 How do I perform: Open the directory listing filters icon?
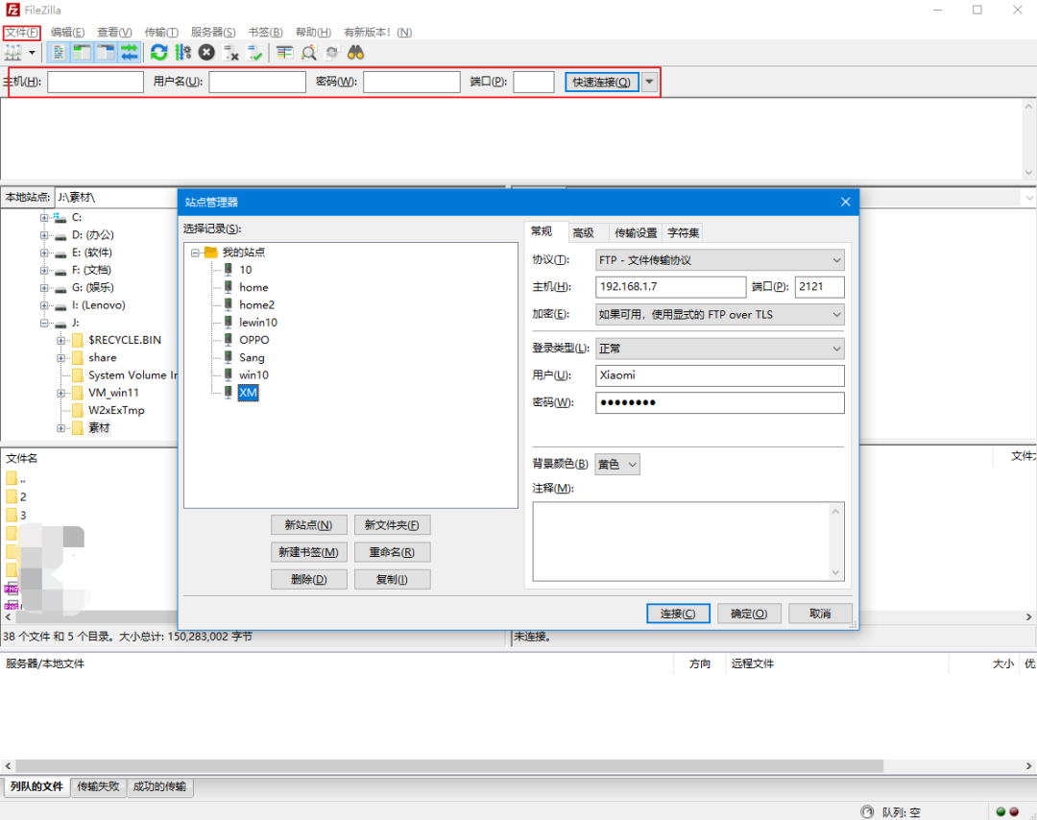click(284, 52)
